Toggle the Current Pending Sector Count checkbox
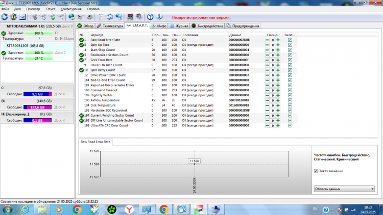 pos(290,116)
